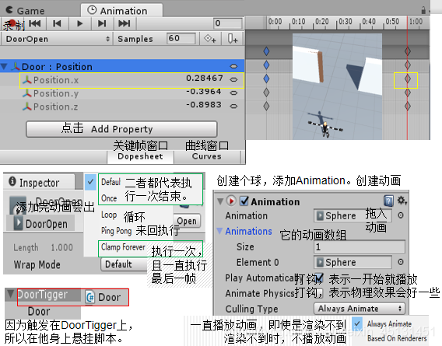
Task: Open options for Position.z row
Action: point(233,107)
